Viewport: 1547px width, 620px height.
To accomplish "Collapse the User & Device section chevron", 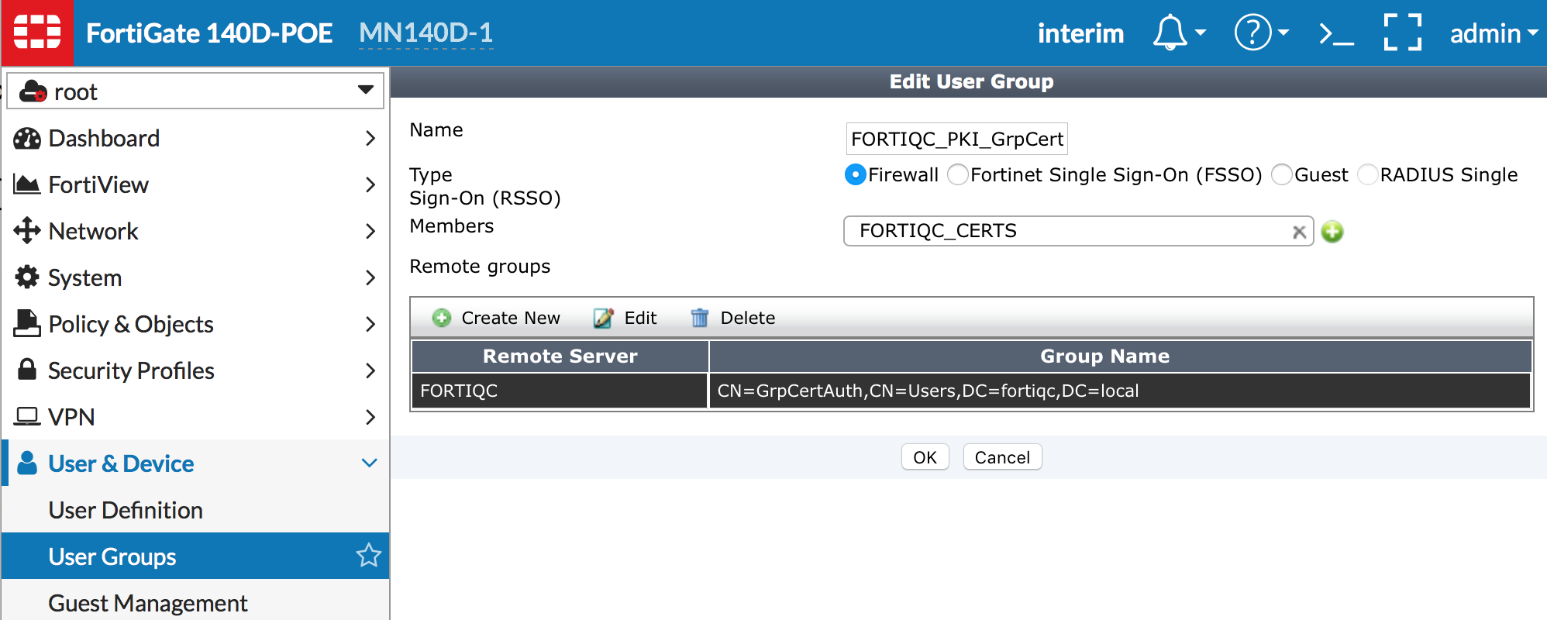I will click(370, 463).
